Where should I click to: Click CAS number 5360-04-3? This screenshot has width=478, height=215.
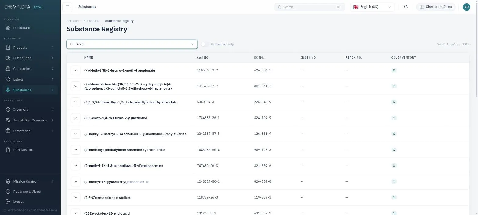point(205,102)
